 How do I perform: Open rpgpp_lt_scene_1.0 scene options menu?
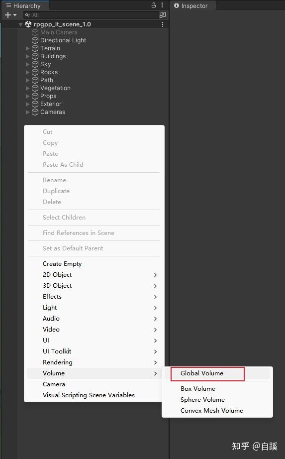(x=163, y=24)
